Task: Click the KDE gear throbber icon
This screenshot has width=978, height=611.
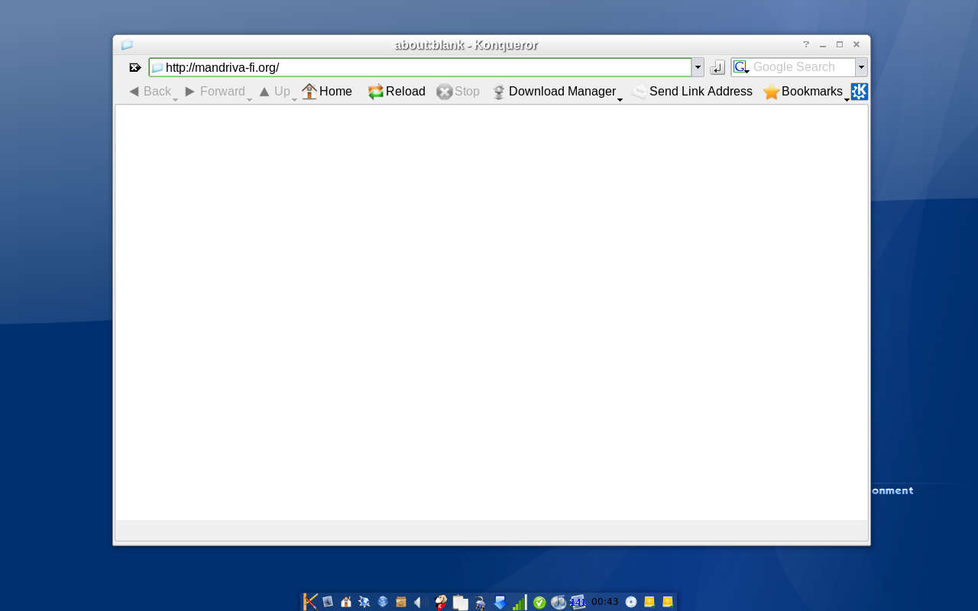Action: coord(860,92)
